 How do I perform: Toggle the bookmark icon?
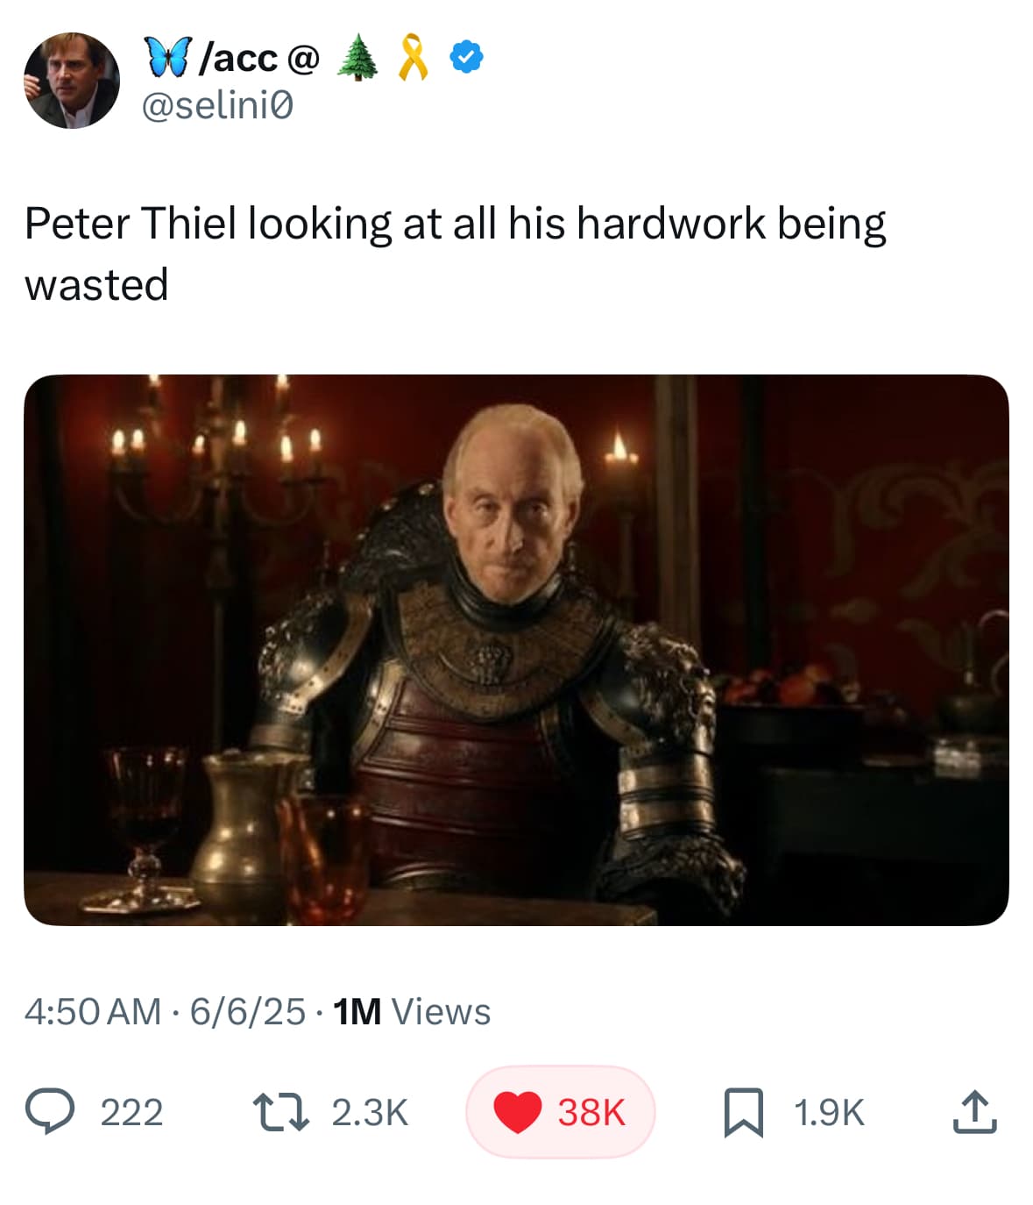pos(743,1112)
